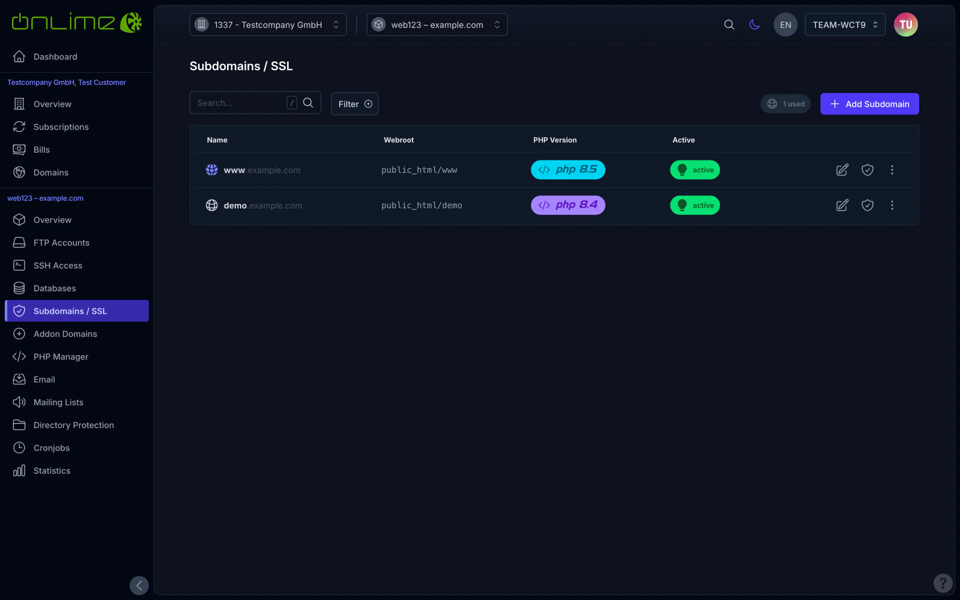The image size is (960, 600).
Task: Click the php 8.5 version badge
Action: pyautogui.click(x=568, y=170)
